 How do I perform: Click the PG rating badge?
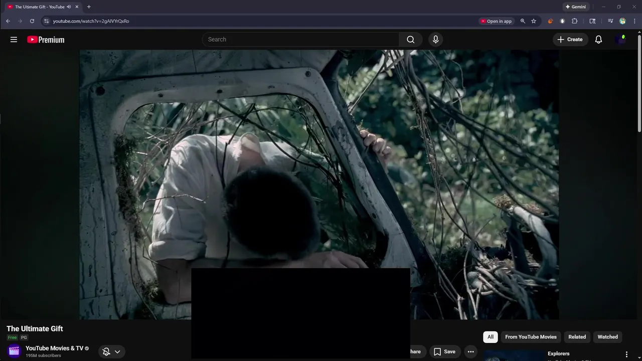click(x=24, y=337)
